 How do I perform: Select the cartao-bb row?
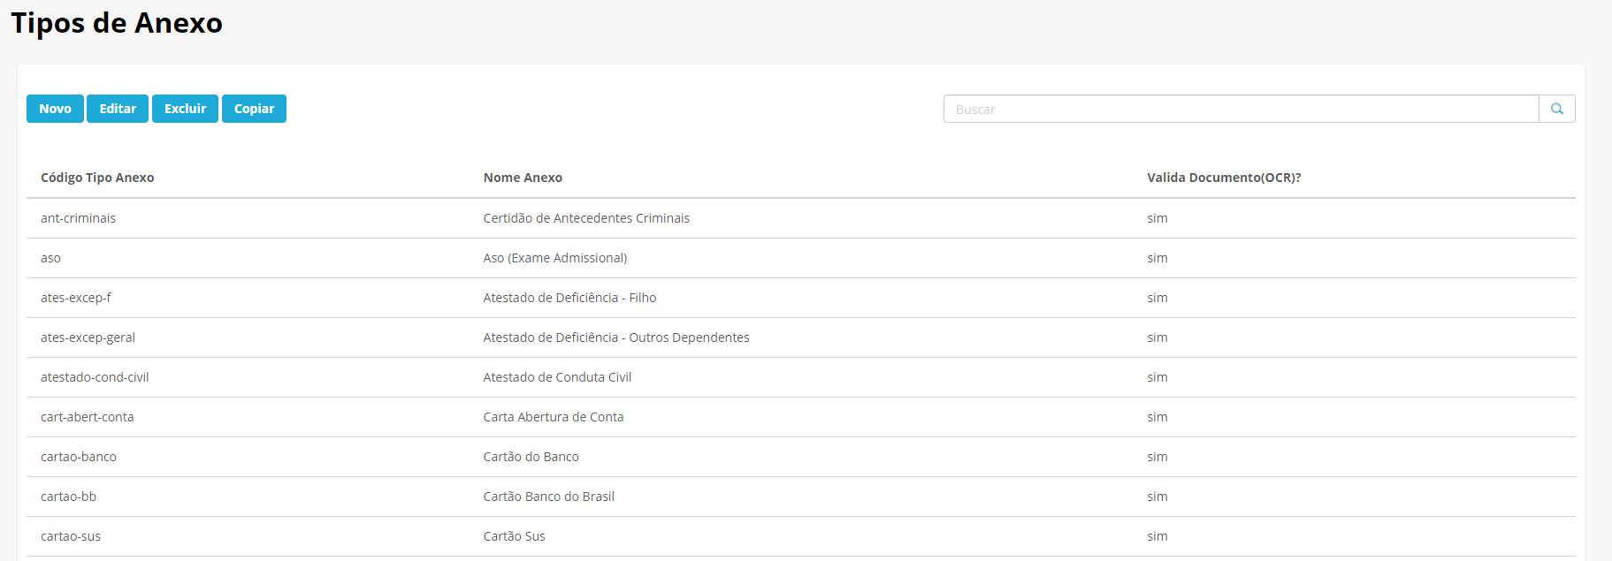pos(69,497)
